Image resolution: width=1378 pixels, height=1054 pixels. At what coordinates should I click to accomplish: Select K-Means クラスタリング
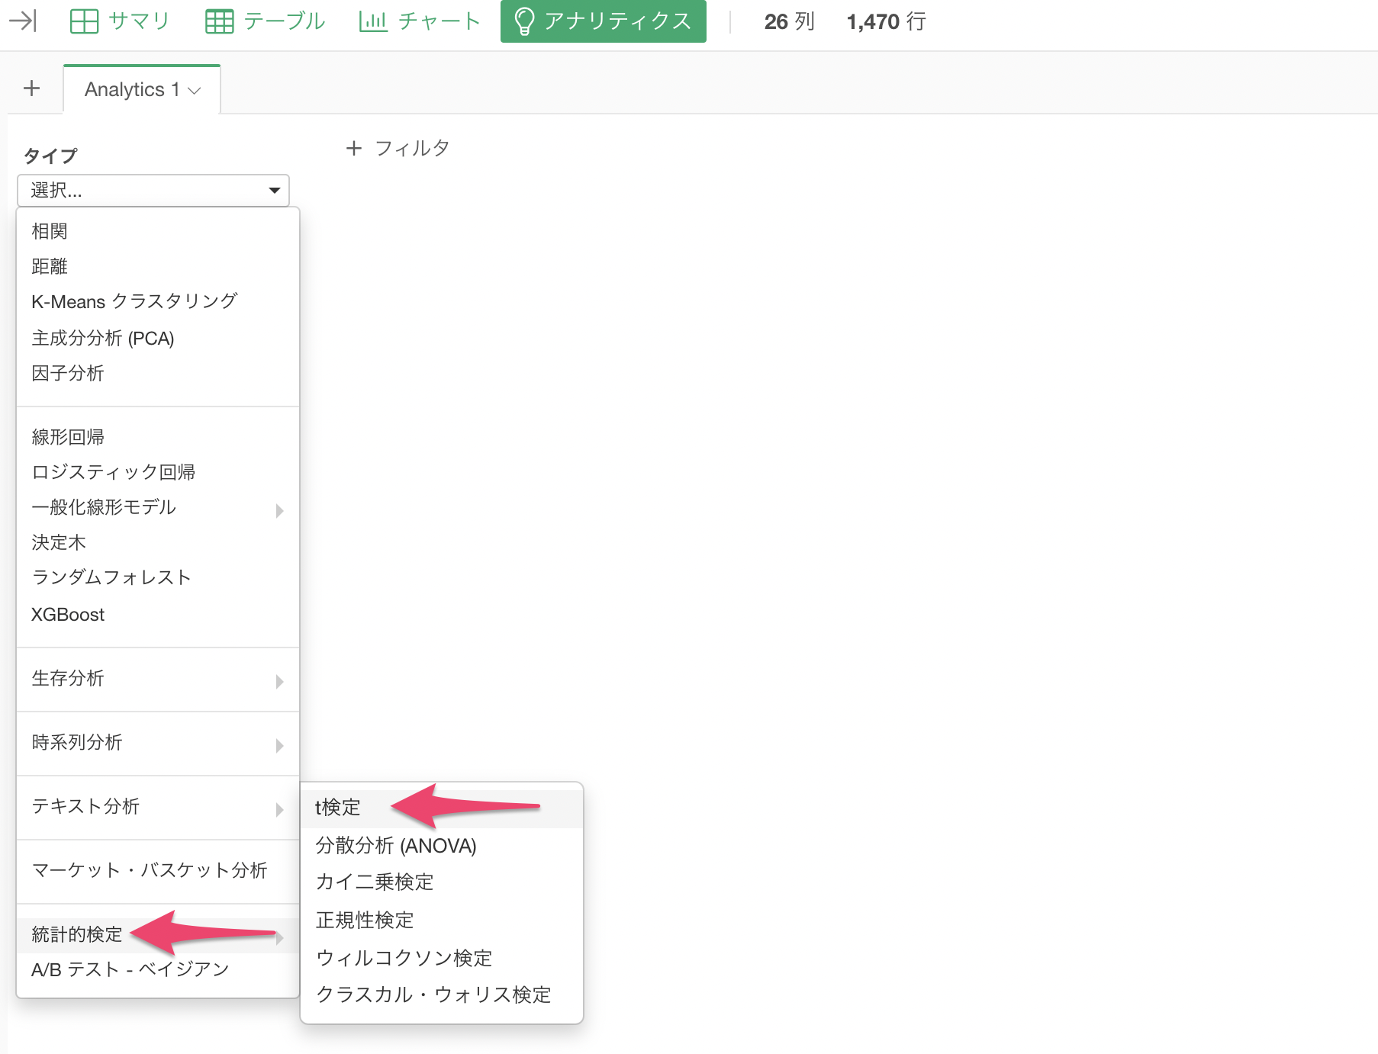tap(158, 301)
